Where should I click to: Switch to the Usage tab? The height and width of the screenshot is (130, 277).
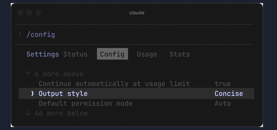coord(147,54)
